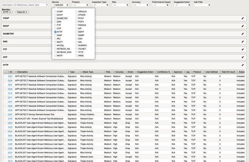Screen dimensions: 249x162
Task: Remove the HTTP filter tag
Action: 10,12
